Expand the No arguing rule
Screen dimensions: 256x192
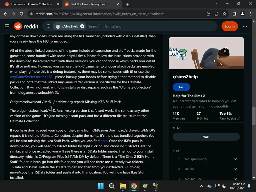pyautogui.click(x=206, y=178)
